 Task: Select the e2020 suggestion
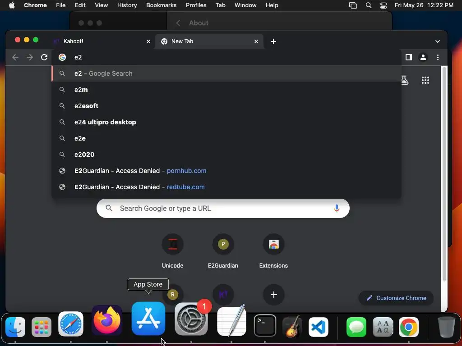tap(226, 155)
